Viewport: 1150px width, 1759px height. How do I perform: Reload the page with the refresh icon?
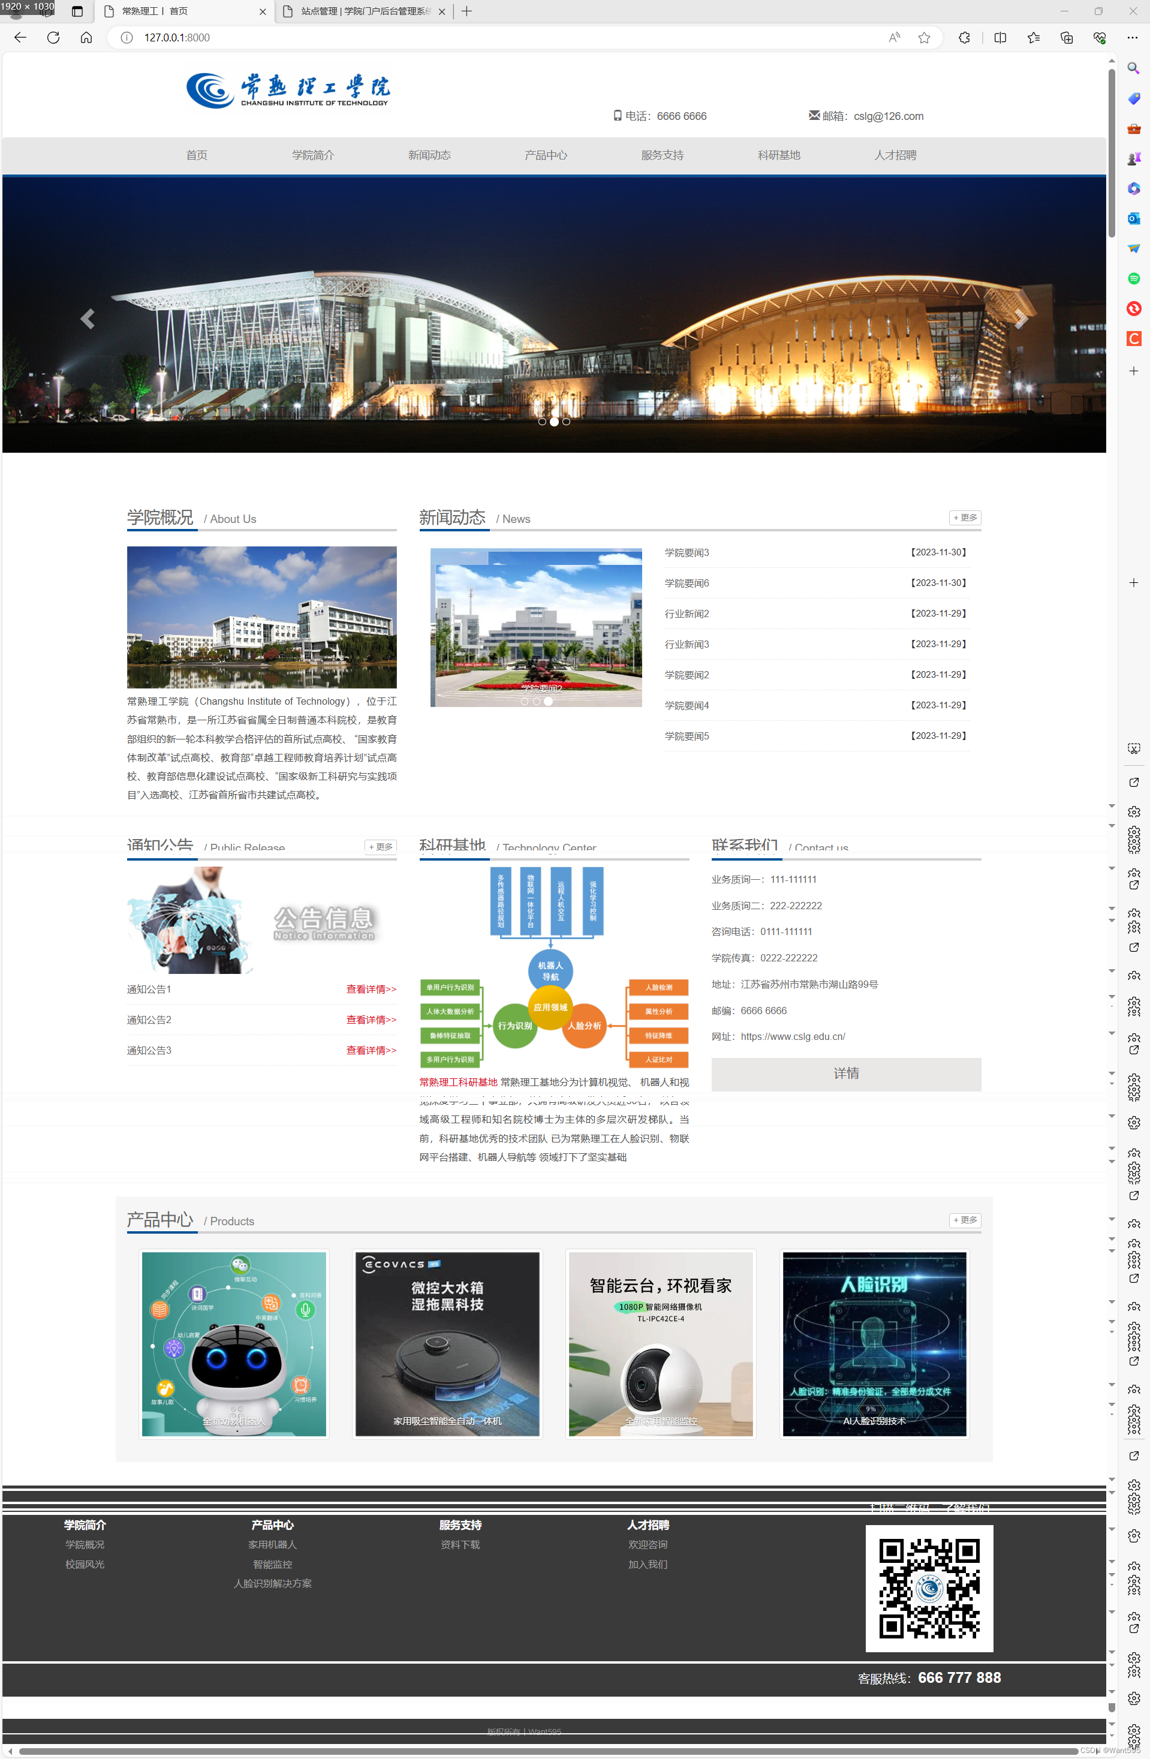[53, 38]
